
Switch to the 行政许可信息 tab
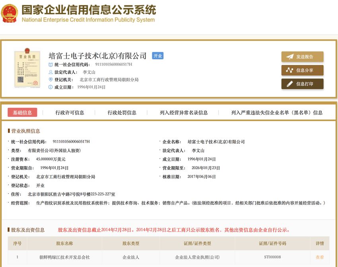pyautogui.click(x=70, y=112)
